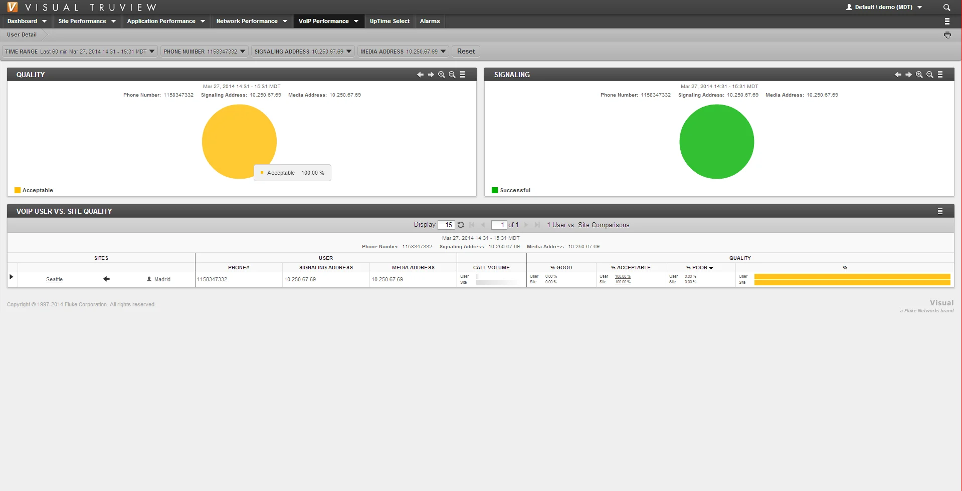
Task: Click the Reset filters button
Action: pos(466,51)
